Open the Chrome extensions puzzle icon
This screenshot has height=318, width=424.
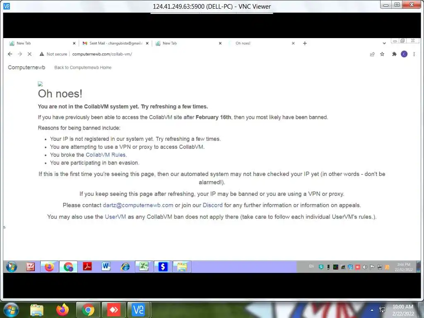coord(394,54)
